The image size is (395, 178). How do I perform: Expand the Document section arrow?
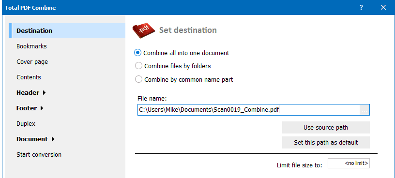53,139
